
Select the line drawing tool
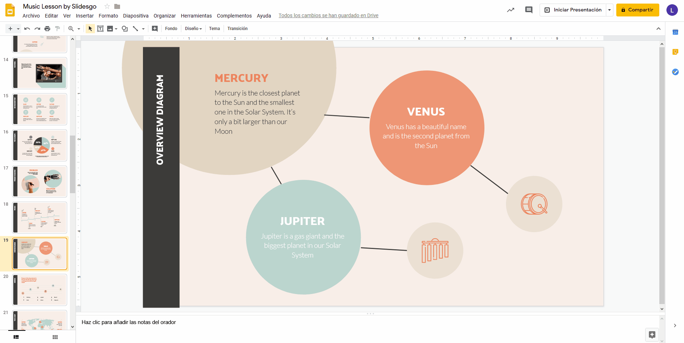135,29
